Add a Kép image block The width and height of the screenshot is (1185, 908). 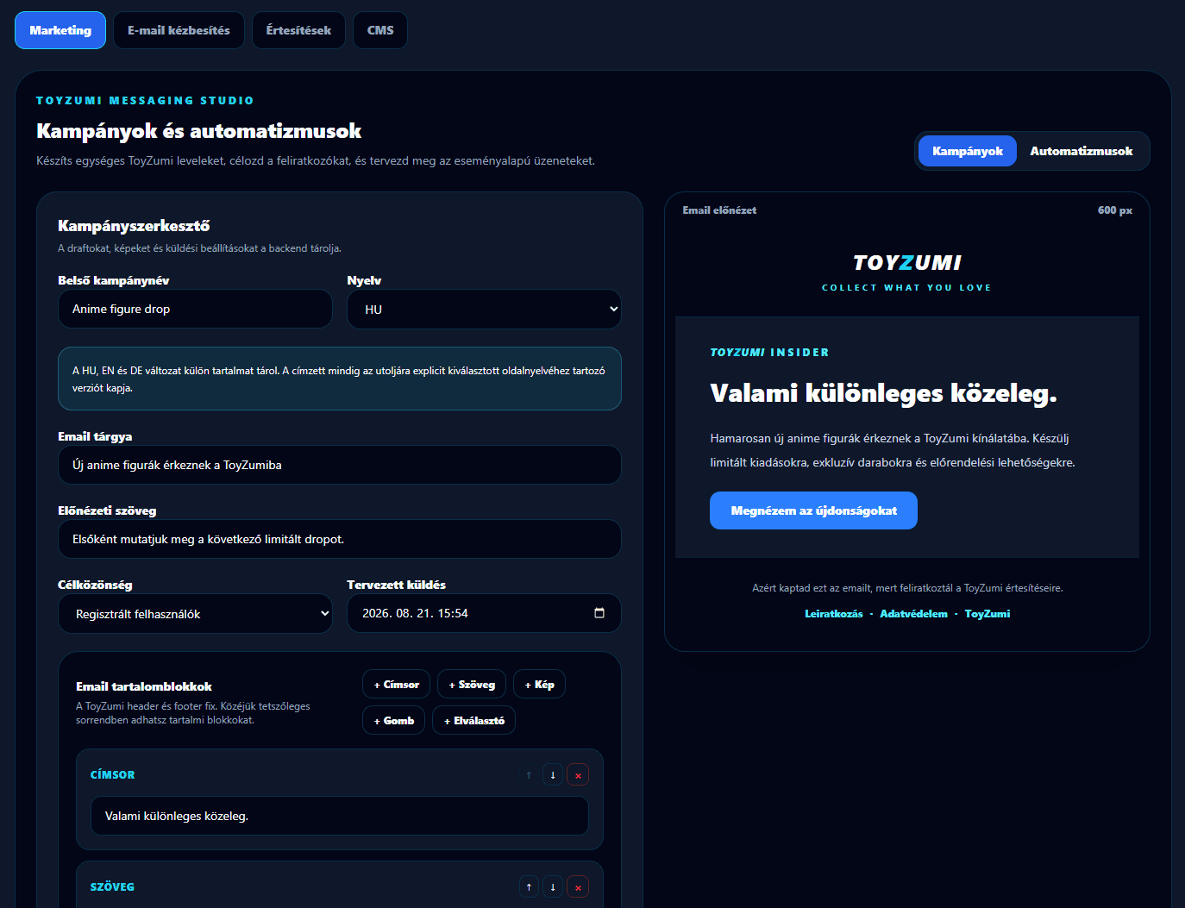coord(540,685)
